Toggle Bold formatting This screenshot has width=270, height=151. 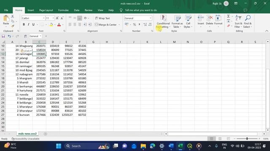tap(24, 24)
